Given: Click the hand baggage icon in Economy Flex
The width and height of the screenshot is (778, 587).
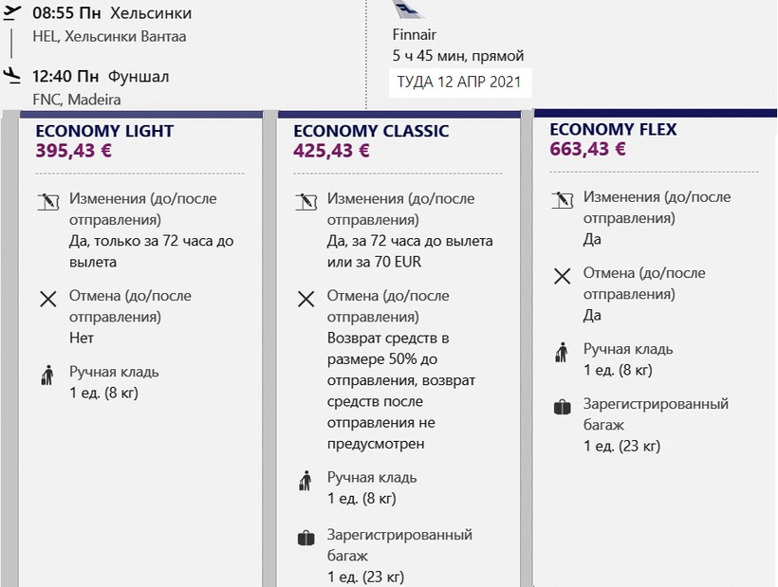Looking at the screenshot, I should point(562,355).
